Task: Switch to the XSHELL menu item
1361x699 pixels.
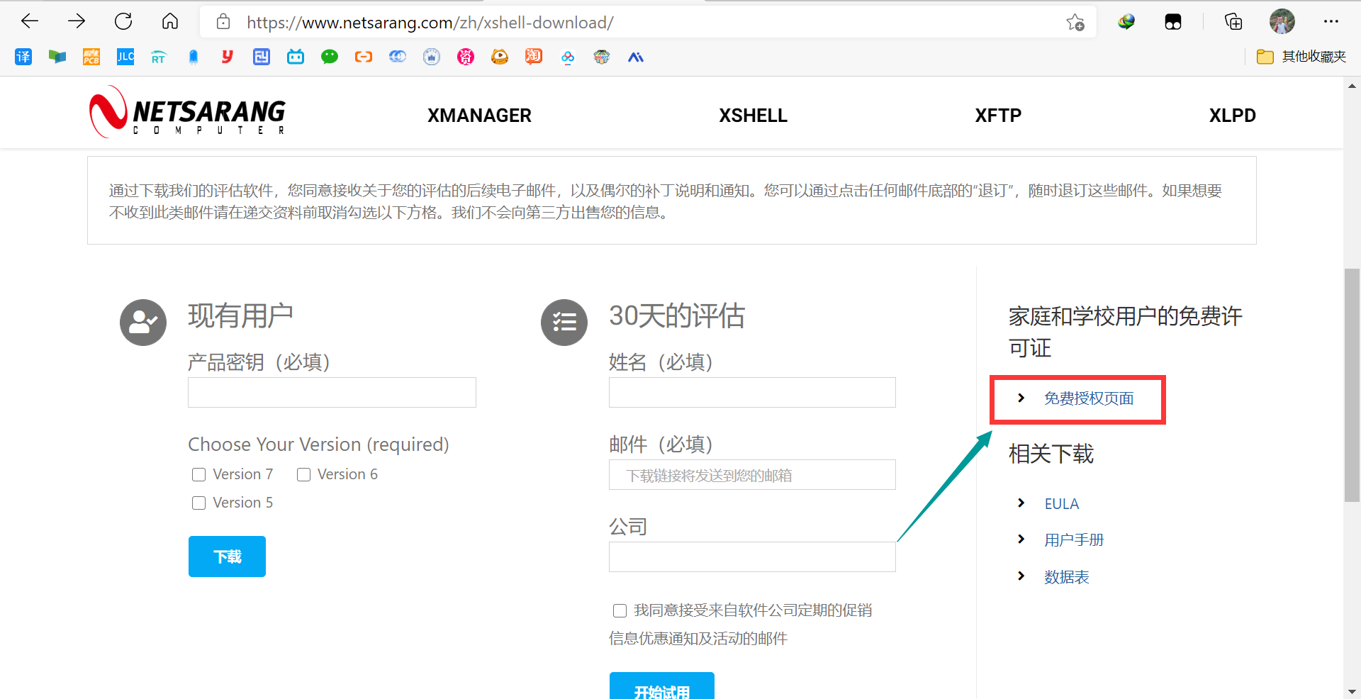Action: [x=753, y=115]
